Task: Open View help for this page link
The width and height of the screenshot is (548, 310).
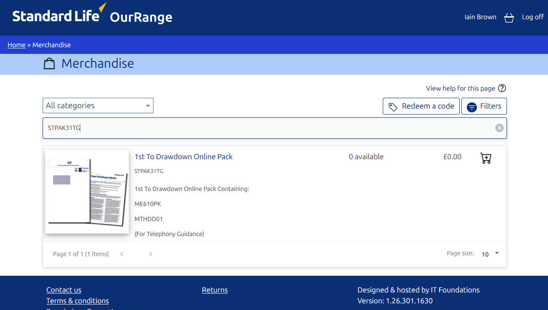Action: [460, 88]
